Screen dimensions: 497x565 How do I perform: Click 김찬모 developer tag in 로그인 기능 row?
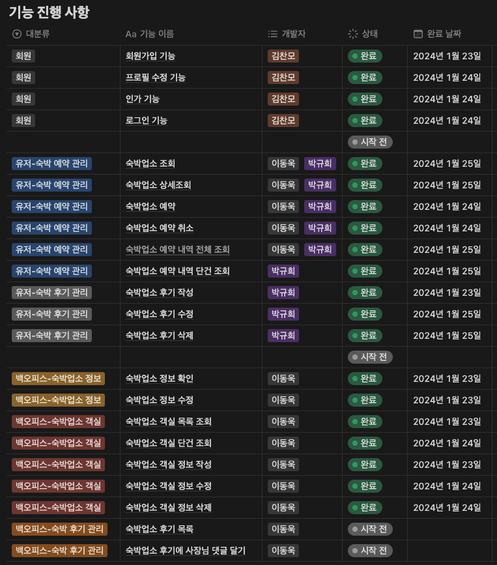(x=283, y=121)
